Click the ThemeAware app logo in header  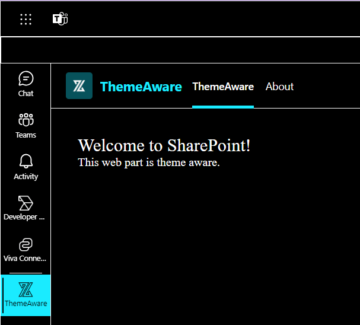coord(79,86)
